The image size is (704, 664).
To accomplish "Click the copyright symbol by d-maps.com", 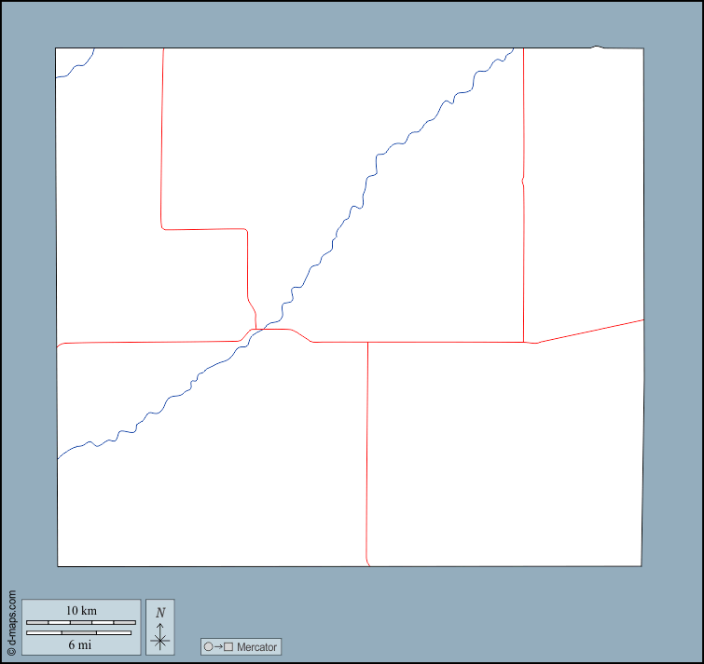I will pos(11,652).
